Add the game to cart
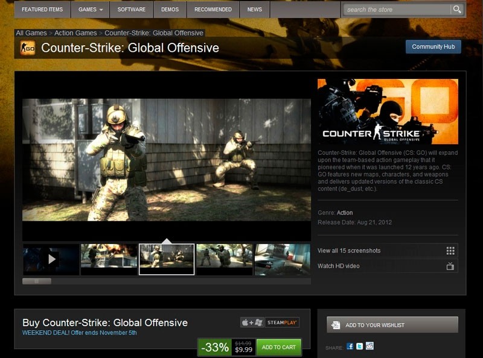This screenshot has height=358, width=483. 279,347
